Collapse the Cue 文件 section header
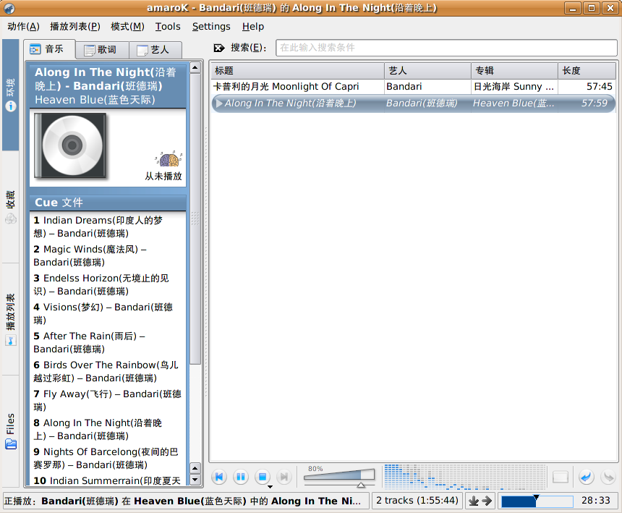The image size is (622, 513). tap(108, 203)
